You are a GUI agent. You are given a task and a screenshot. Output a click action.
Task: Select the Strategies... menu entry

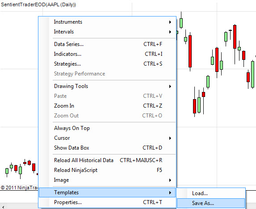pos(107,63)
